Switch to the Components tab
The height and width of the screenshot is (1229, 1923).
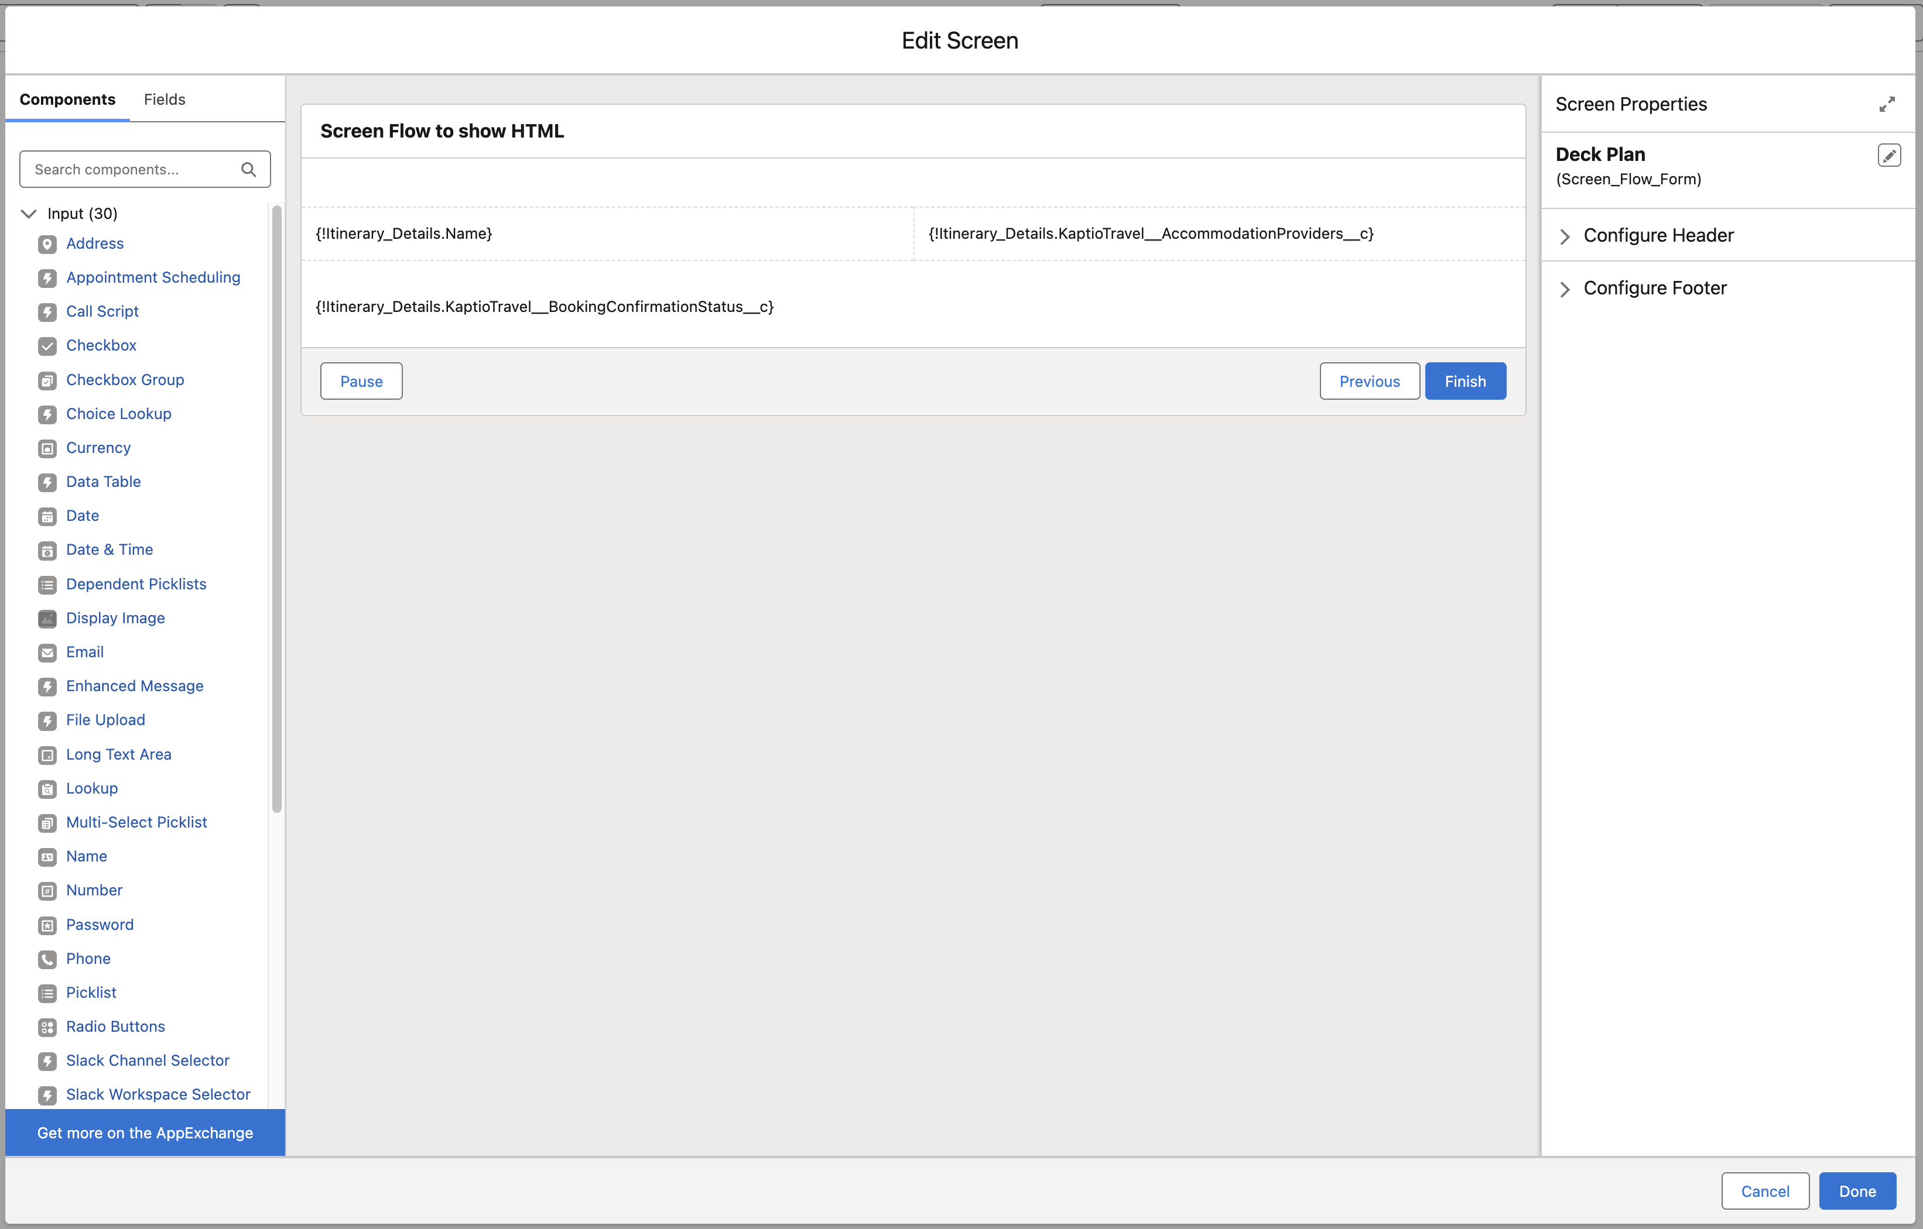click(67, 99)
